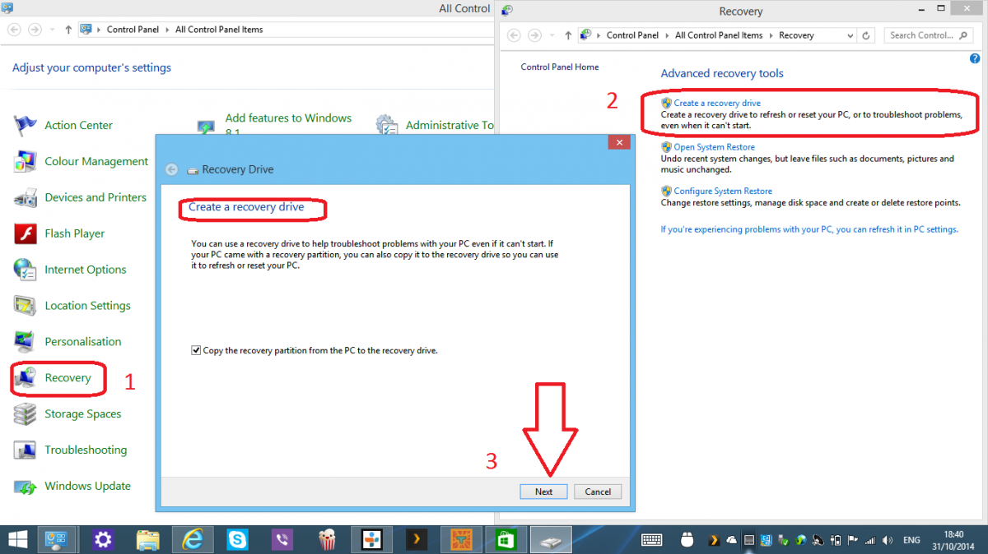Image resolution: width=988 pixels, height=554 pixels.
Task: Click Recovery breadcrumb segment in address bar
Action: [x=796, y=35]
